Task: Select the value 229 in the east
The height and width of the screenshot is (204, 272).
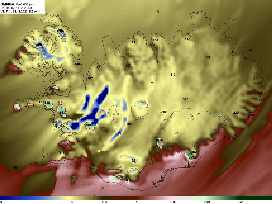Action: click(236, 113)
